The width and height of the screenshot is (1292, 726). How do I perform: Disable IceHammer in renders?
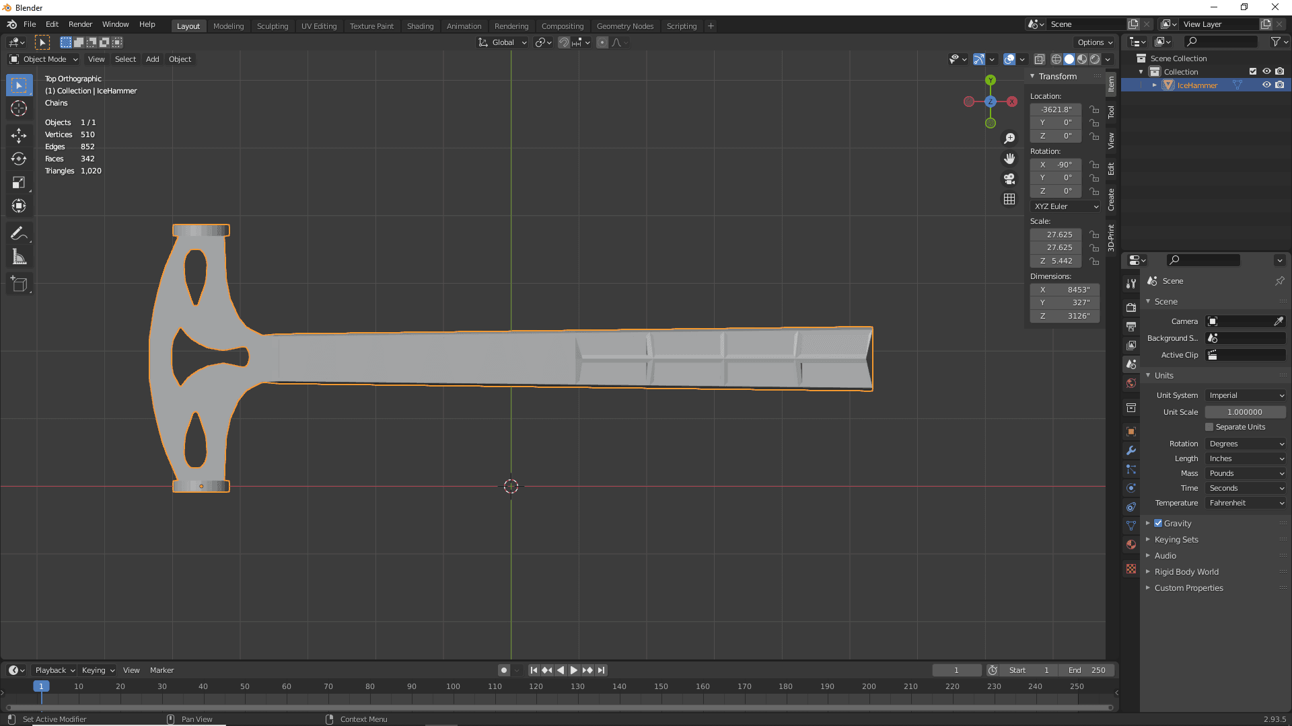tap(1280, 85)
